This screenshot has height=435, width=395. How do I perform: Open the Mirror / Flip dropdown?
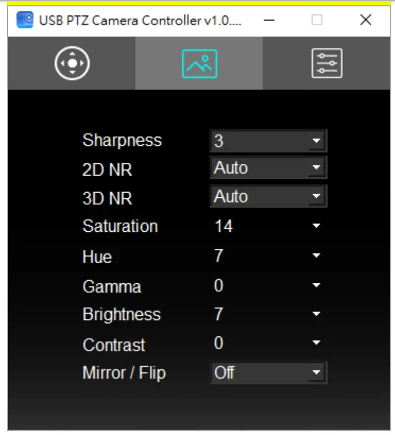click(x=317, y=373)
